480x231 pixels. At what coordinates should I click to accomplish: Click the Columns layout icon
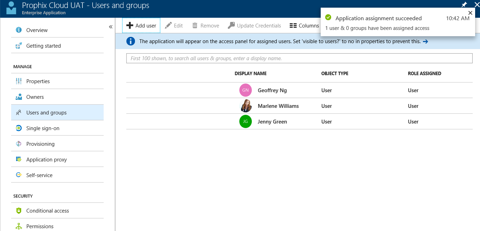pyautogui.click(x=293, y=26)
